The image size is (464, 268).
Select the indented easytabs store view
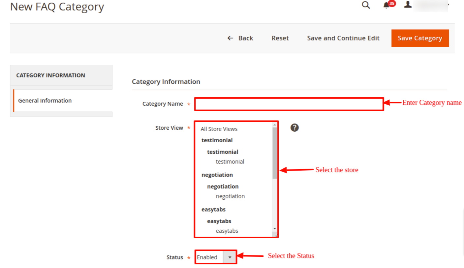[227, 231]
